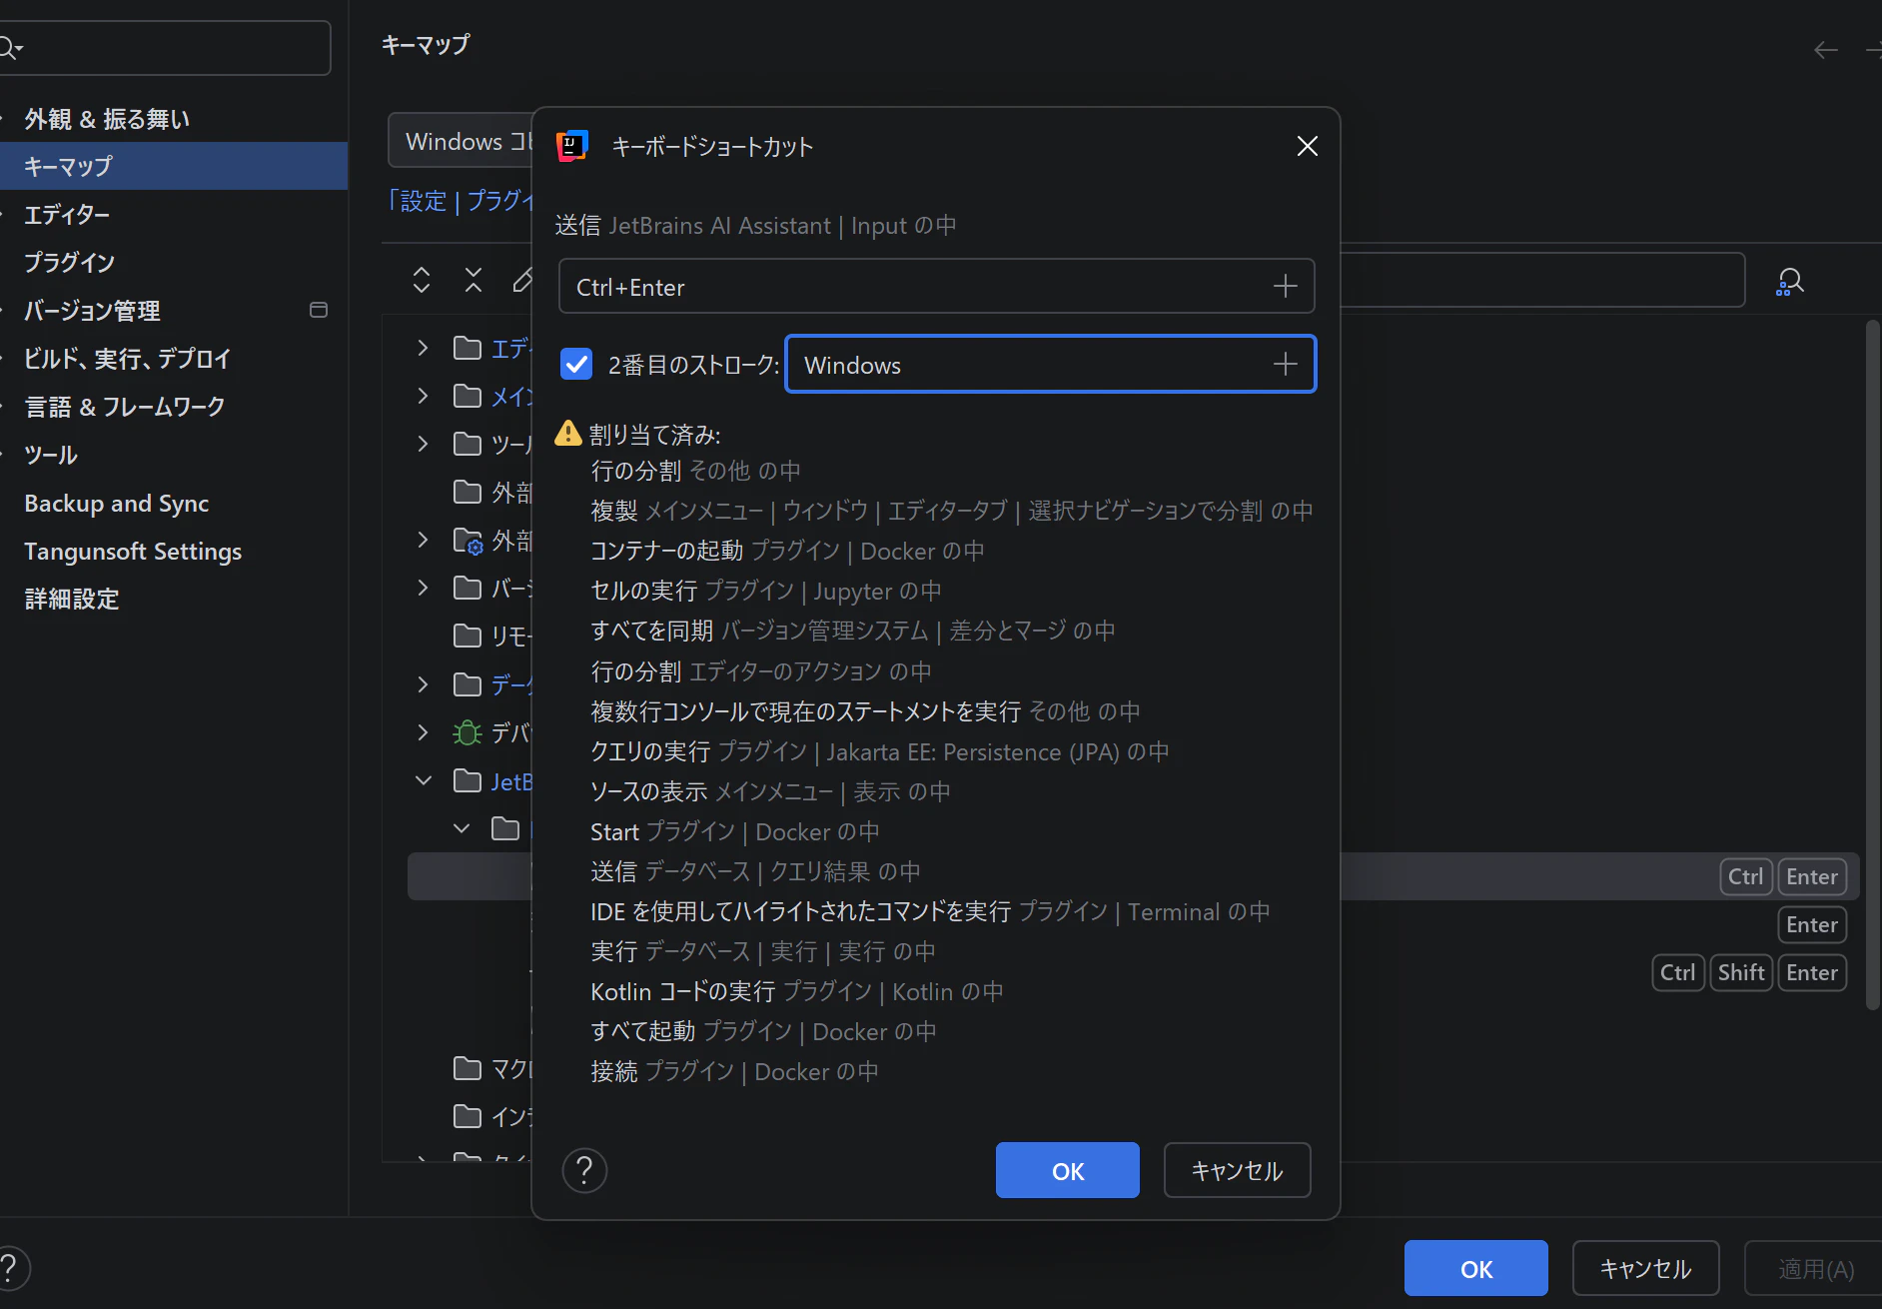Click the Ctrl Enter shortcut badge on the selected row
The height and width of the screenshot is (1309, 1882).
(1783, 876)
